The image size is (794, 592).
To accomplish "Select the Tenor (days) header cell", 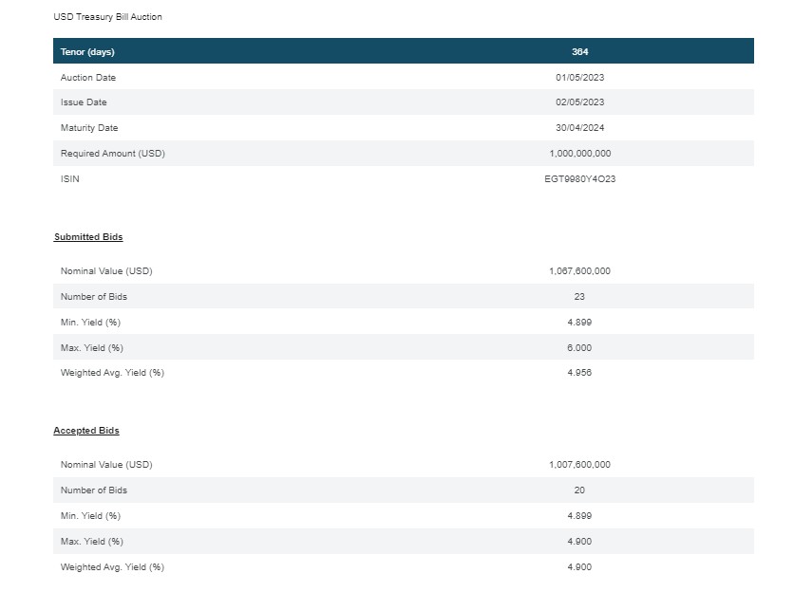I will point(87,51).
